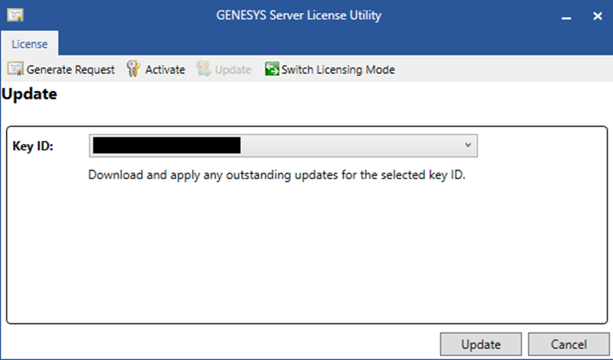Viewport: 613px width, 360px height.
Task: Click the redacted Key ID value field
Action: (167, 145)
